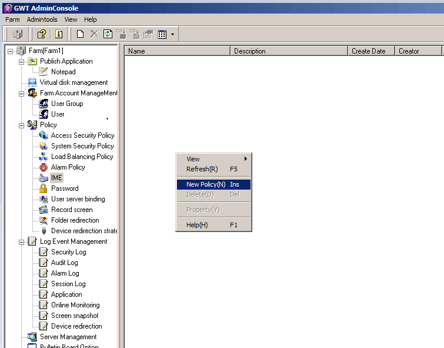This screenshot has height=348, width=444.
Task: Collapse the Publish Application node
Action: pyautogui.click(x=22, y=61)
